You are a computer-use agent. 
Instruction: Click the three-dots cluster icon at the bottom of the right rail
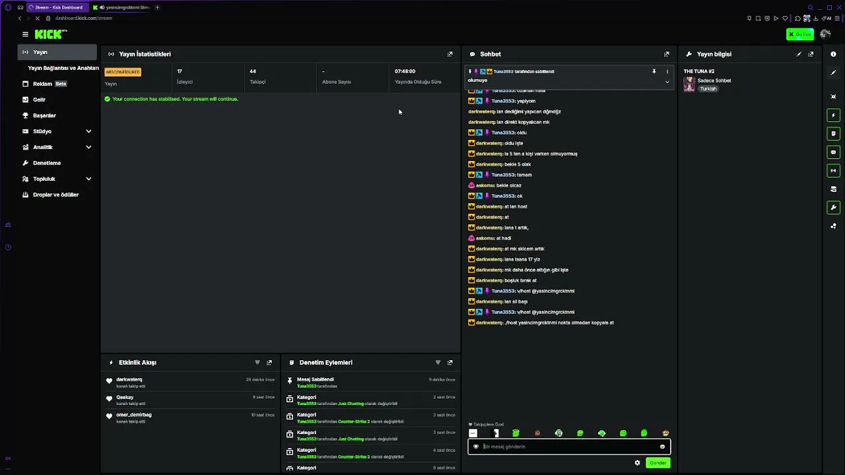[x=833, y=226]
